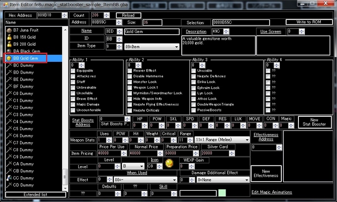Screen dimensions: 337x202
Task: Select the B7 Juna Fruit item icon
Action: tap(8, 30)
